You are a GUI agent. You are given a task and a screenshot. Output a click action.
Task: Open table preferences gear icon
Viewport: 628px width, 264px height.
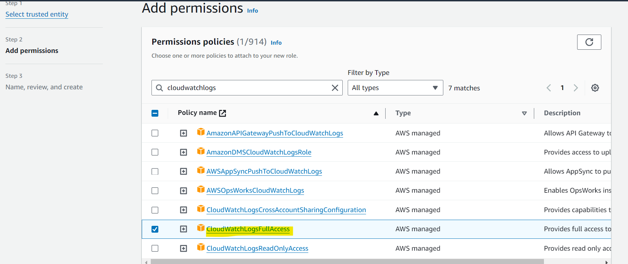pos(595,88)
